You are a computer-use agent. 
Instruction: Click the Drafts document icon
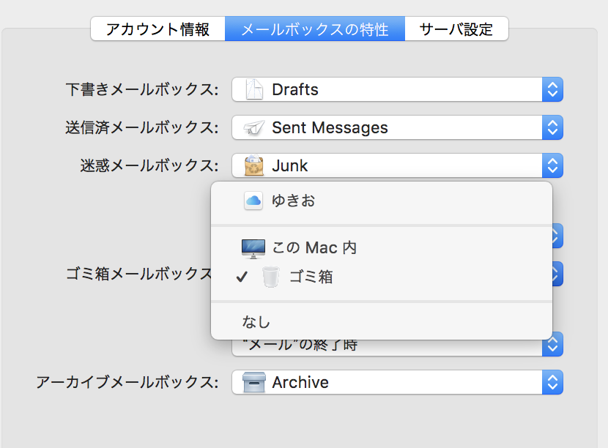click(x=253, y=90)
